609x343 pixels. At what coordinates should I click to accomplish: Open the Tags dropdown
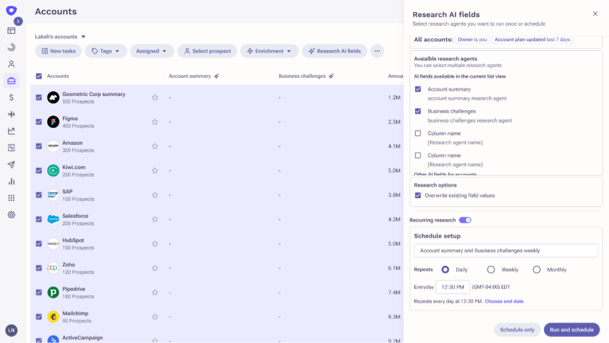(x=105, y=51)
